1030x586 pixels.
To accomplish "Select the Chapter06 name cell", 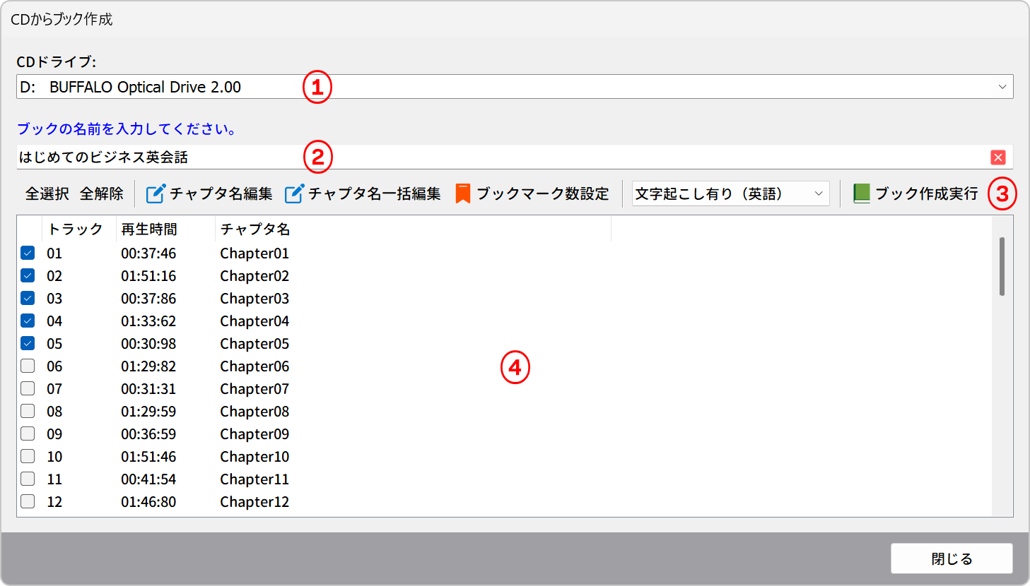I will pos(254,366).
